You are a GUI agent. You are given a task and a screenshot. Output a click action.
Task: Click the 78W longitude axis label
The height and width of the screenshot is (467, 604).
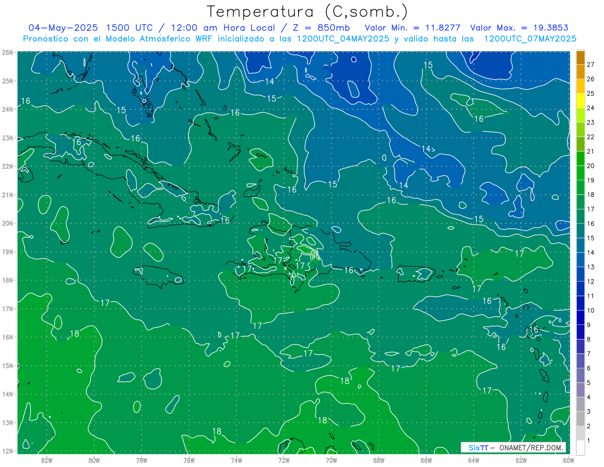[x=141, y=459]
